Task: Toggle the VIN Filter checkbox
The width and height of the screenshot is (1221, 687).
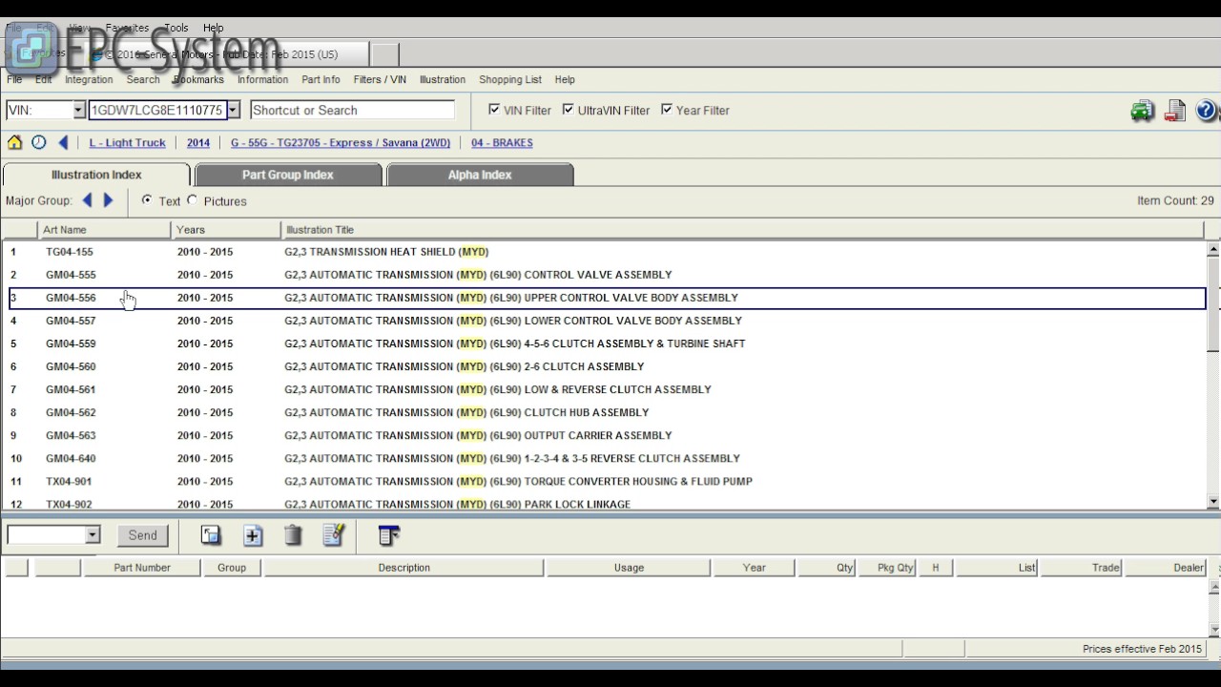Action: (x=494, y=110)
